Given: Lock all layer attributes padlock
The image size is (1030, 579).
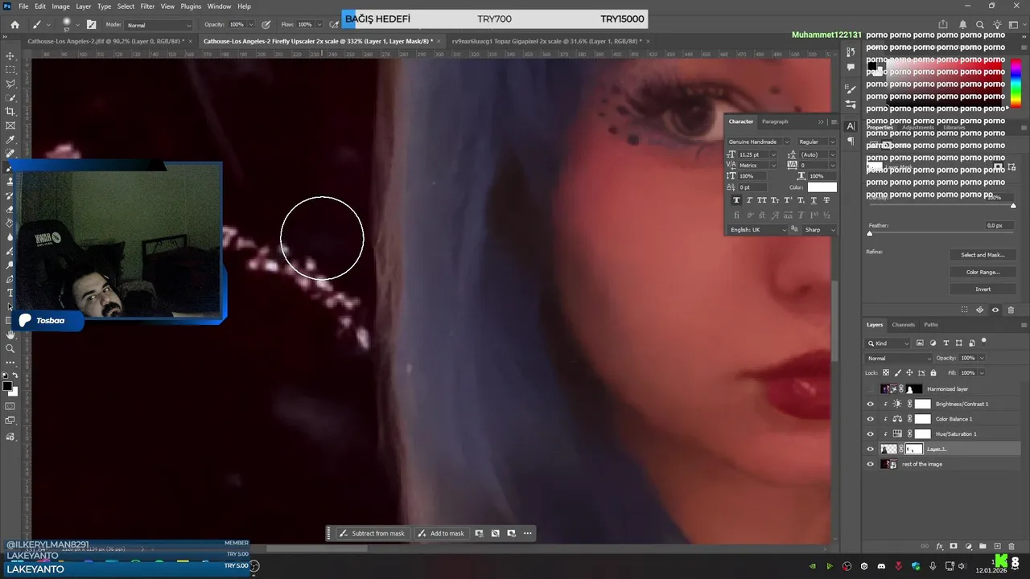Looking at the screenshot, I should click(x=933, y=372).
